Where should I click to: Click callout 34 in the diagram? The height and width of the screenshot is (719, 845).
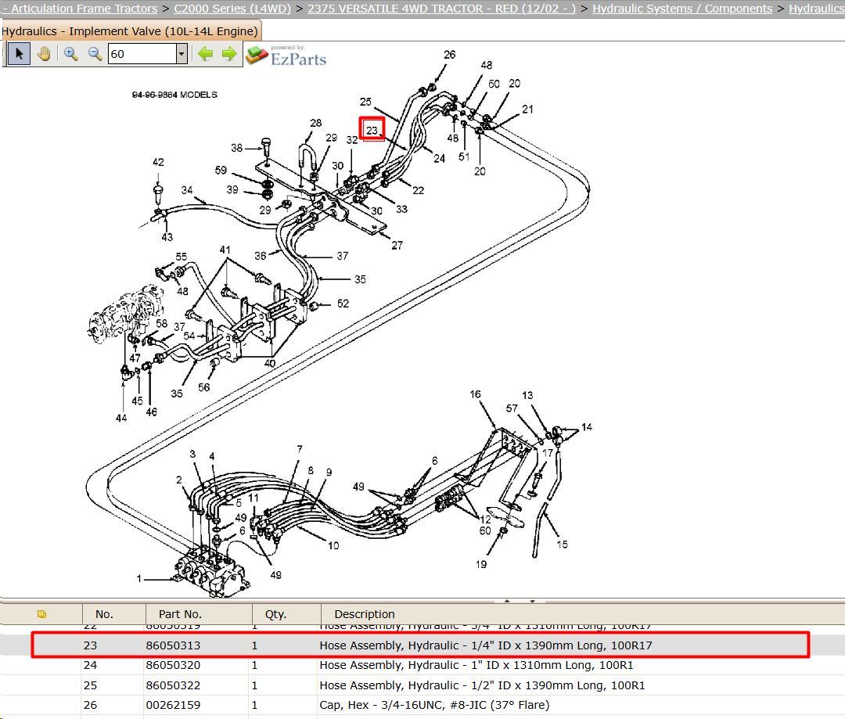(186, 189)
